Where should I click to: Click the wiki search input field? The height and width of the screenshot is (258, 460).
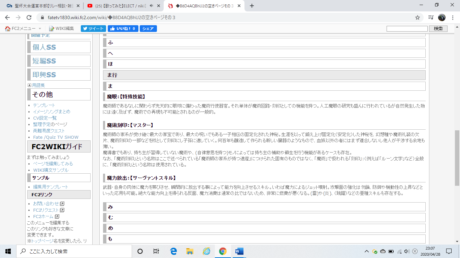407,29
